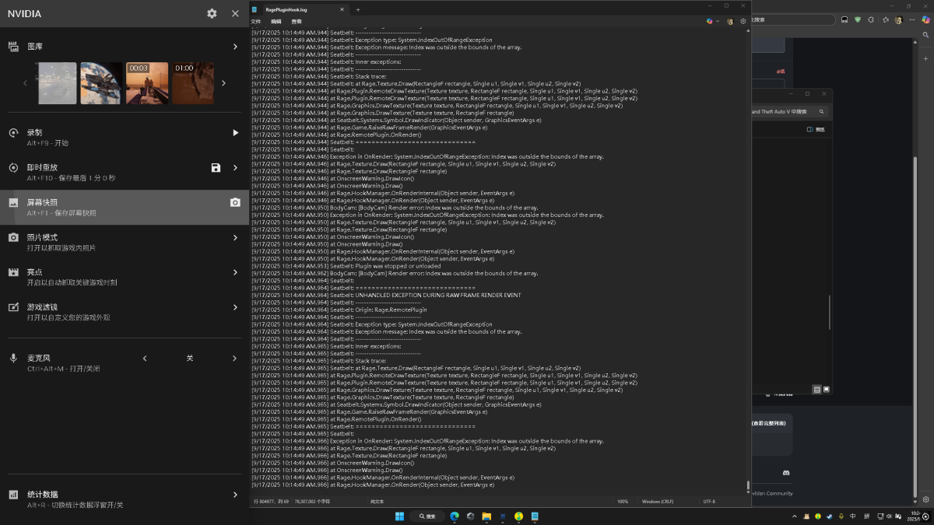Show previous gallery thumbnails

(x=25, y=83)
